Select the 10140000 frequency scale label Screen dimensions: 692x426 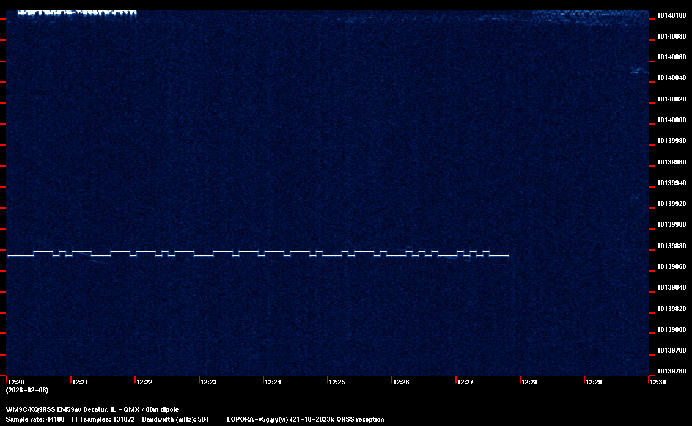(671, 120)
